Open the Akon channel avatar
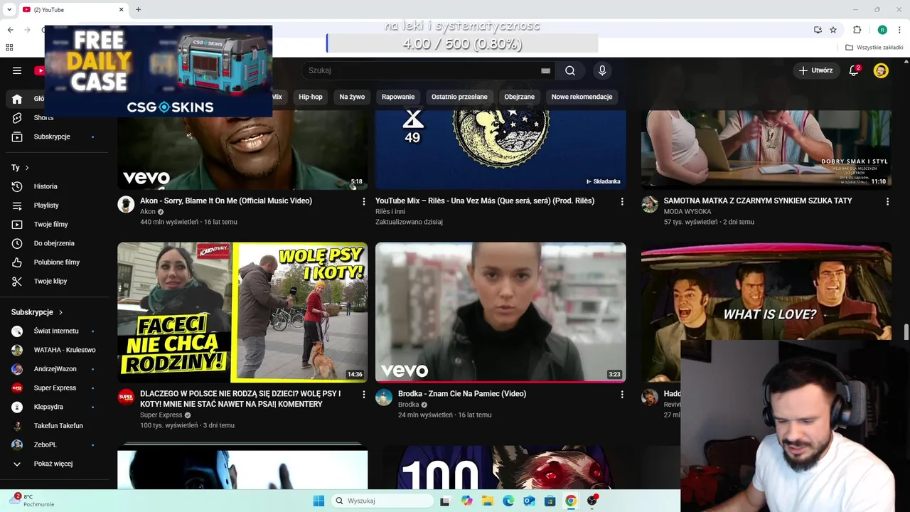 coord(126,204)
